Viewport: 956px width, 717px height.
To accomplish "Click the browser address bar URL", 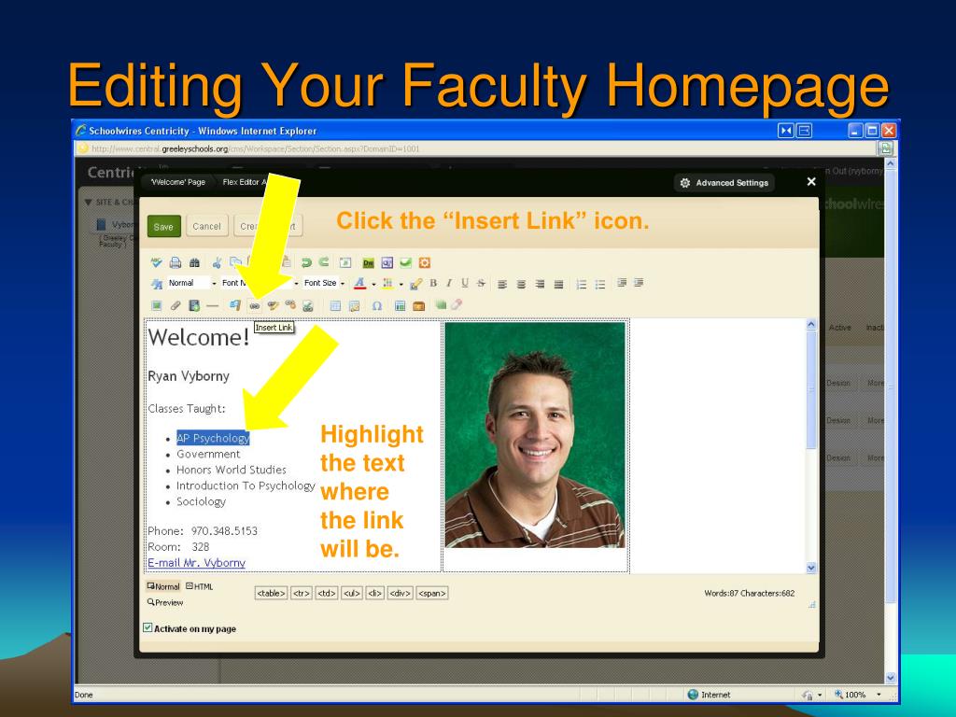I will coord(256,148).
